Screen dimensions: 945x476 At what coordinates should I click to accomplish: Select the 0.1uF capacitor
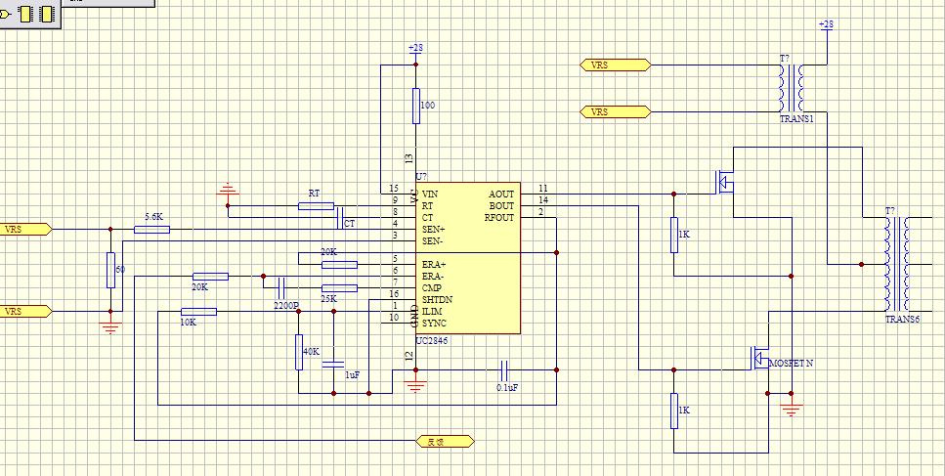point(505,370)
